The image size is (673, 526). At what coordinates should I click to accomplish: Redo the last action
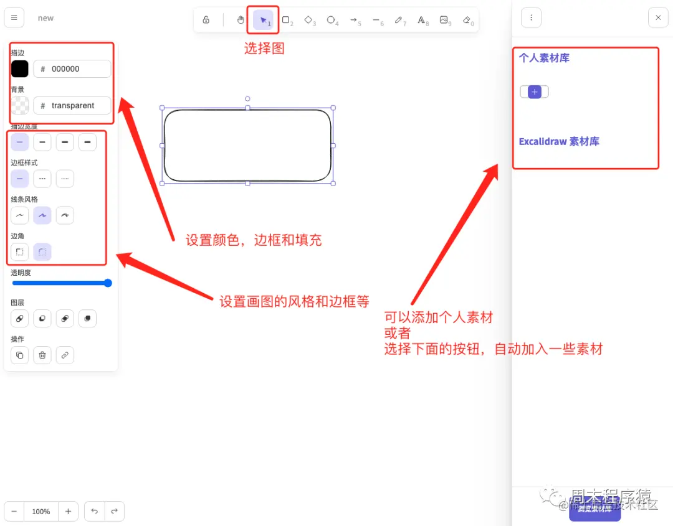point(114,512)
